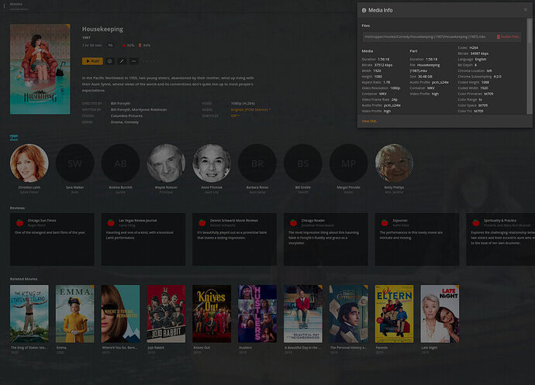This screenshot has height=385, width=535.
Task: Open The King of Staten Island poster
Action: click(29, 314)
